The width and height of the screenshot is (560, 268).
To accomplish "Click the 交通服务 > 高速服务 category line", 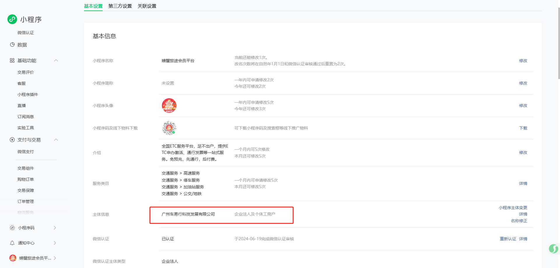I will pos(181,173).
